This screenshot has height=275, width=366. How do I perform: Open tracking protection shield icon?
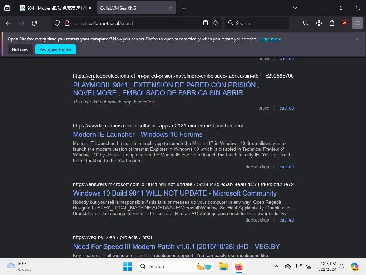click(57, 23)
